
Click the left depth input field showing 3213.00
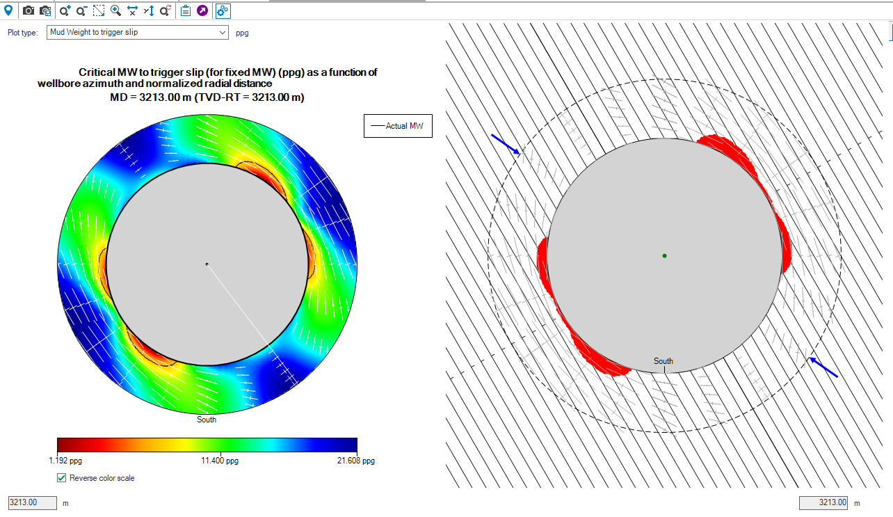[x=31, y=502]
